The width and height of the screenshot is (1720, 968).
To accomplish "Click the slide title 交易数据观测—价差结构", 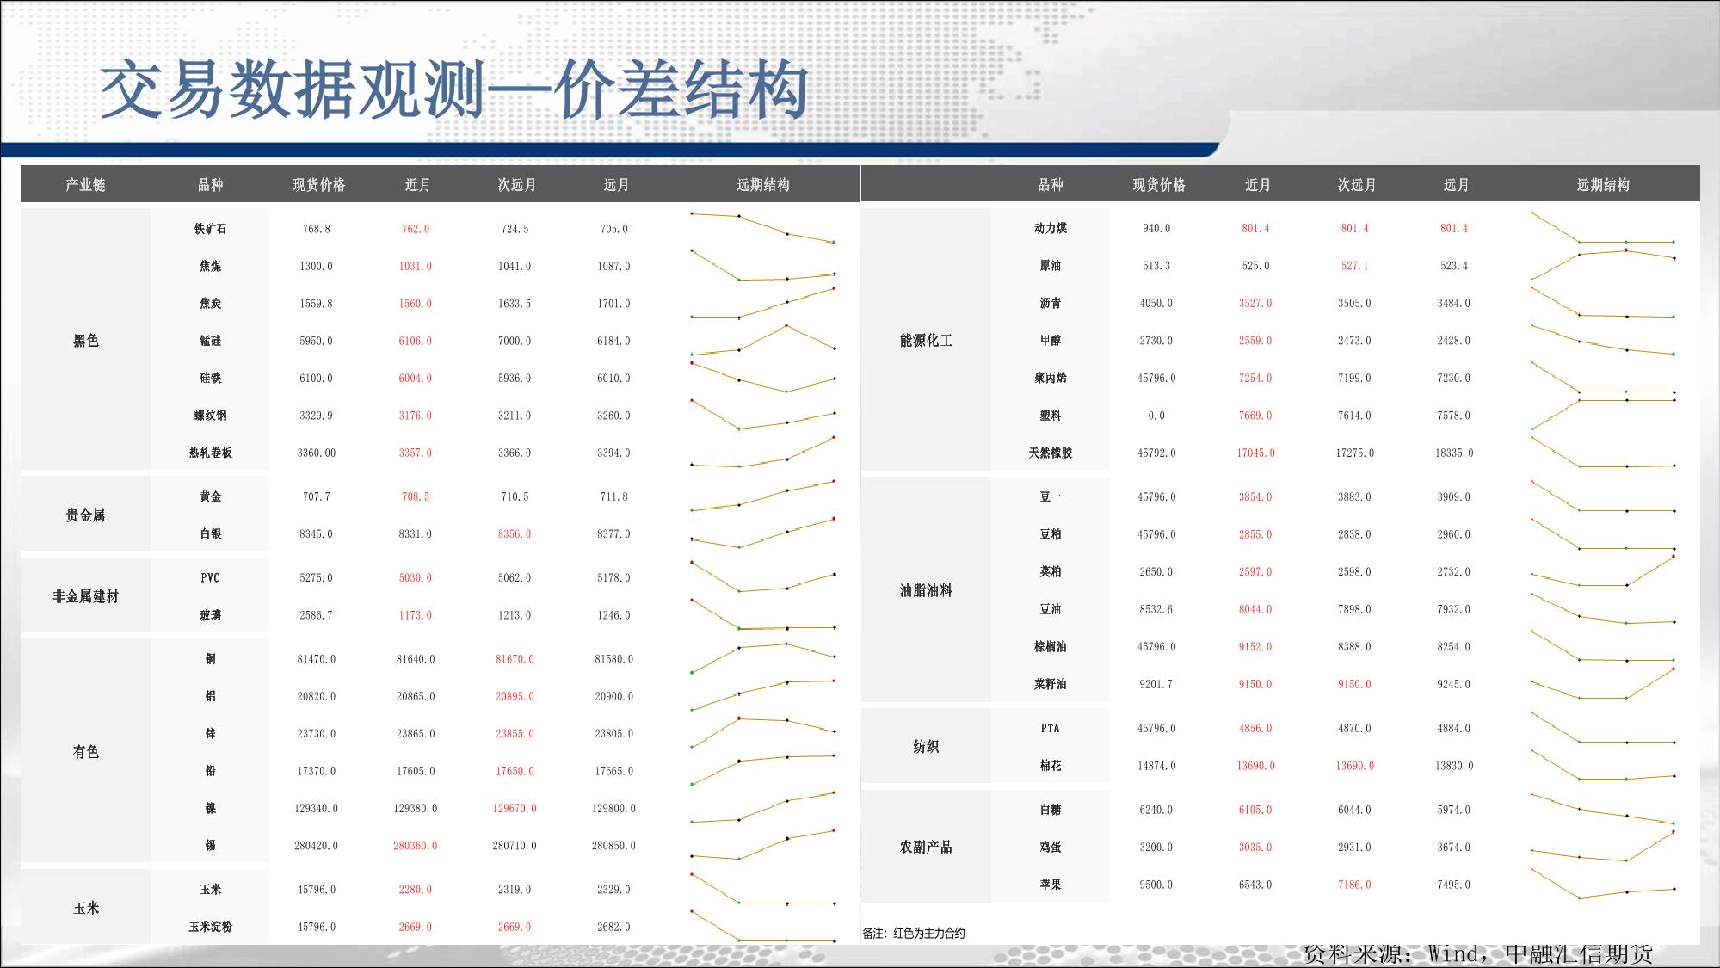I will pos(454,89).
